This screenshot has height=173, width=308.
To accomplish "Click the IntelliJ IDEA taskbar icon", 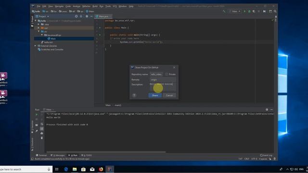I will point(110,169).
